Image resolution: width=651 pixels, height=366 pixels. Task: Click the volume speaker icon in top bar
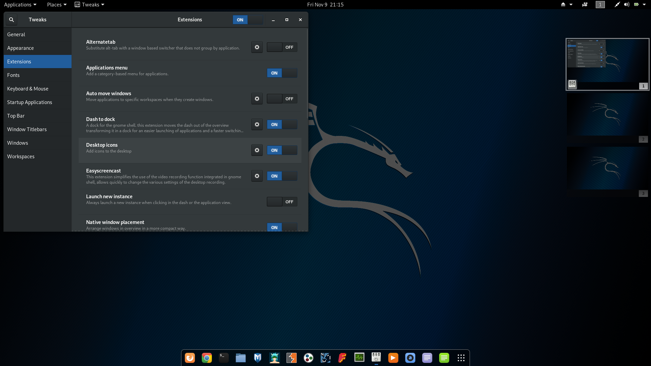(627, 4)
